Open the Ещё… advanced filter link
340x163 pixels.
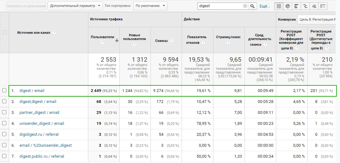265,6
